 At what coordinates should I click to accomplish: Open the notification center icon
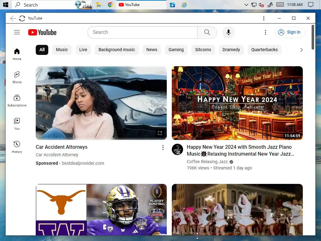(311, 5)
